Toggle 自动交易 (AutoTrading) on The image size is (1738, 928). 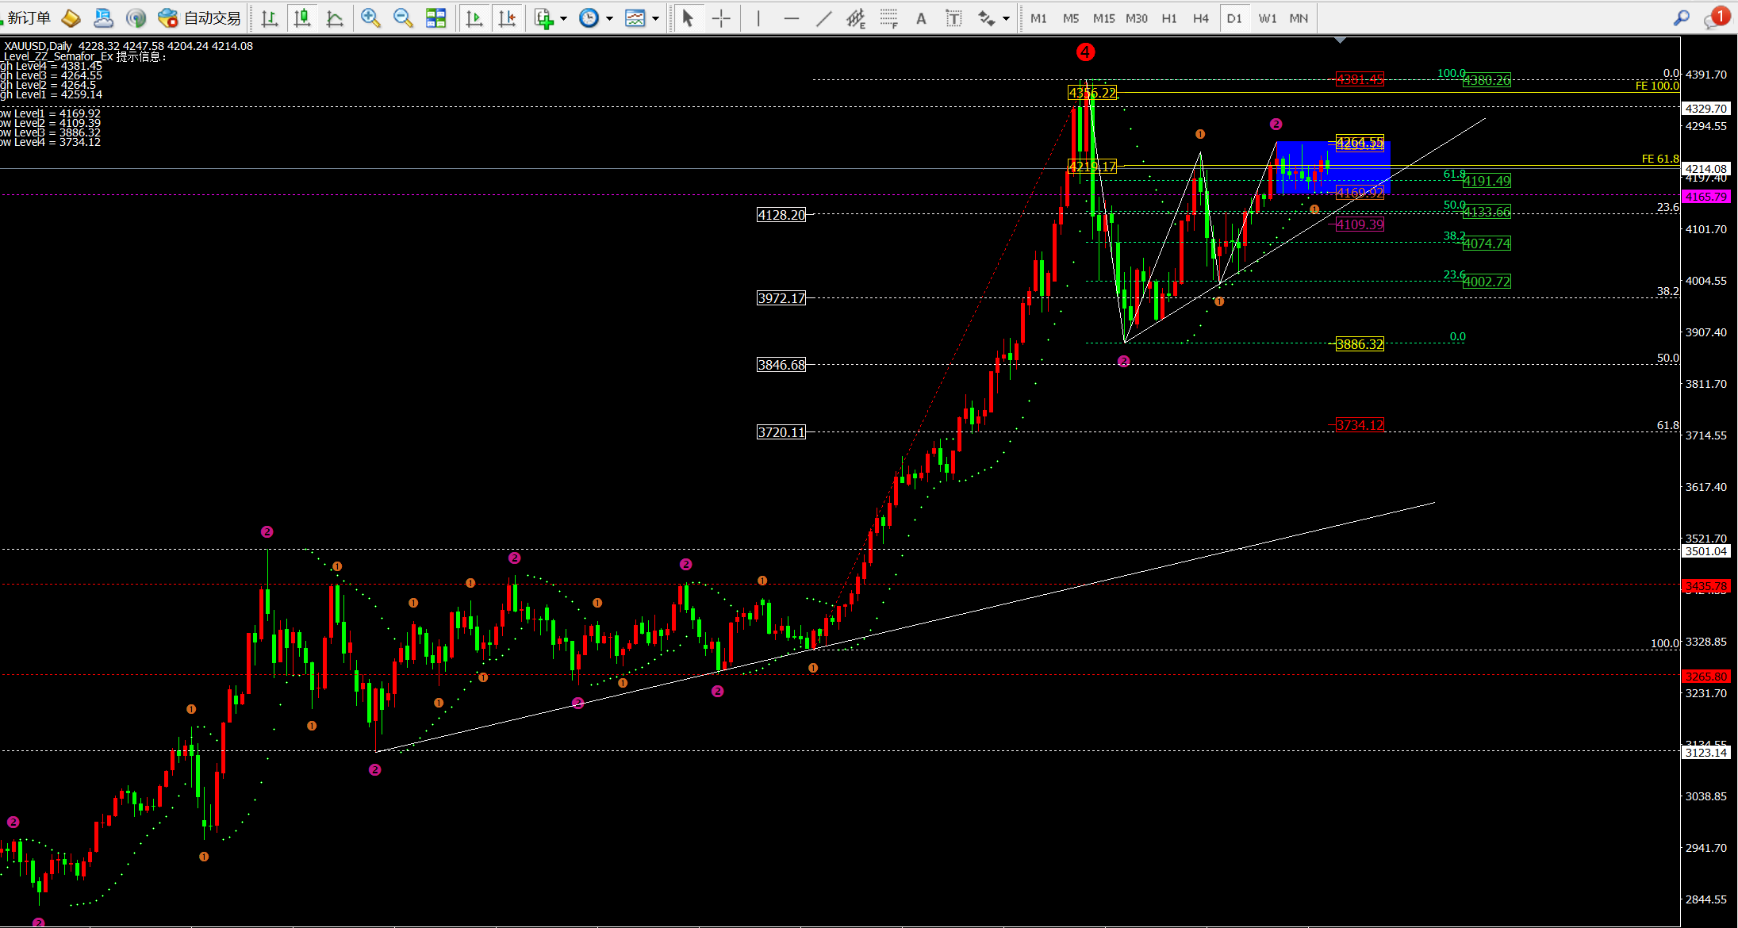(198, 17)
